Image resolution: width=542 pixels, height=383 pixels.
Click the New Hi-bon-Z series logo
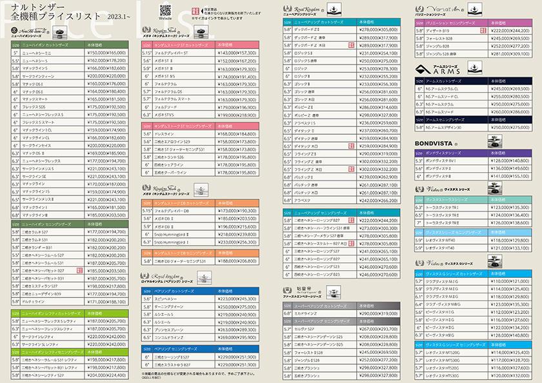(29, 31)
